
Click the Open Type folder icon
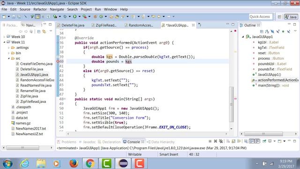112,17
